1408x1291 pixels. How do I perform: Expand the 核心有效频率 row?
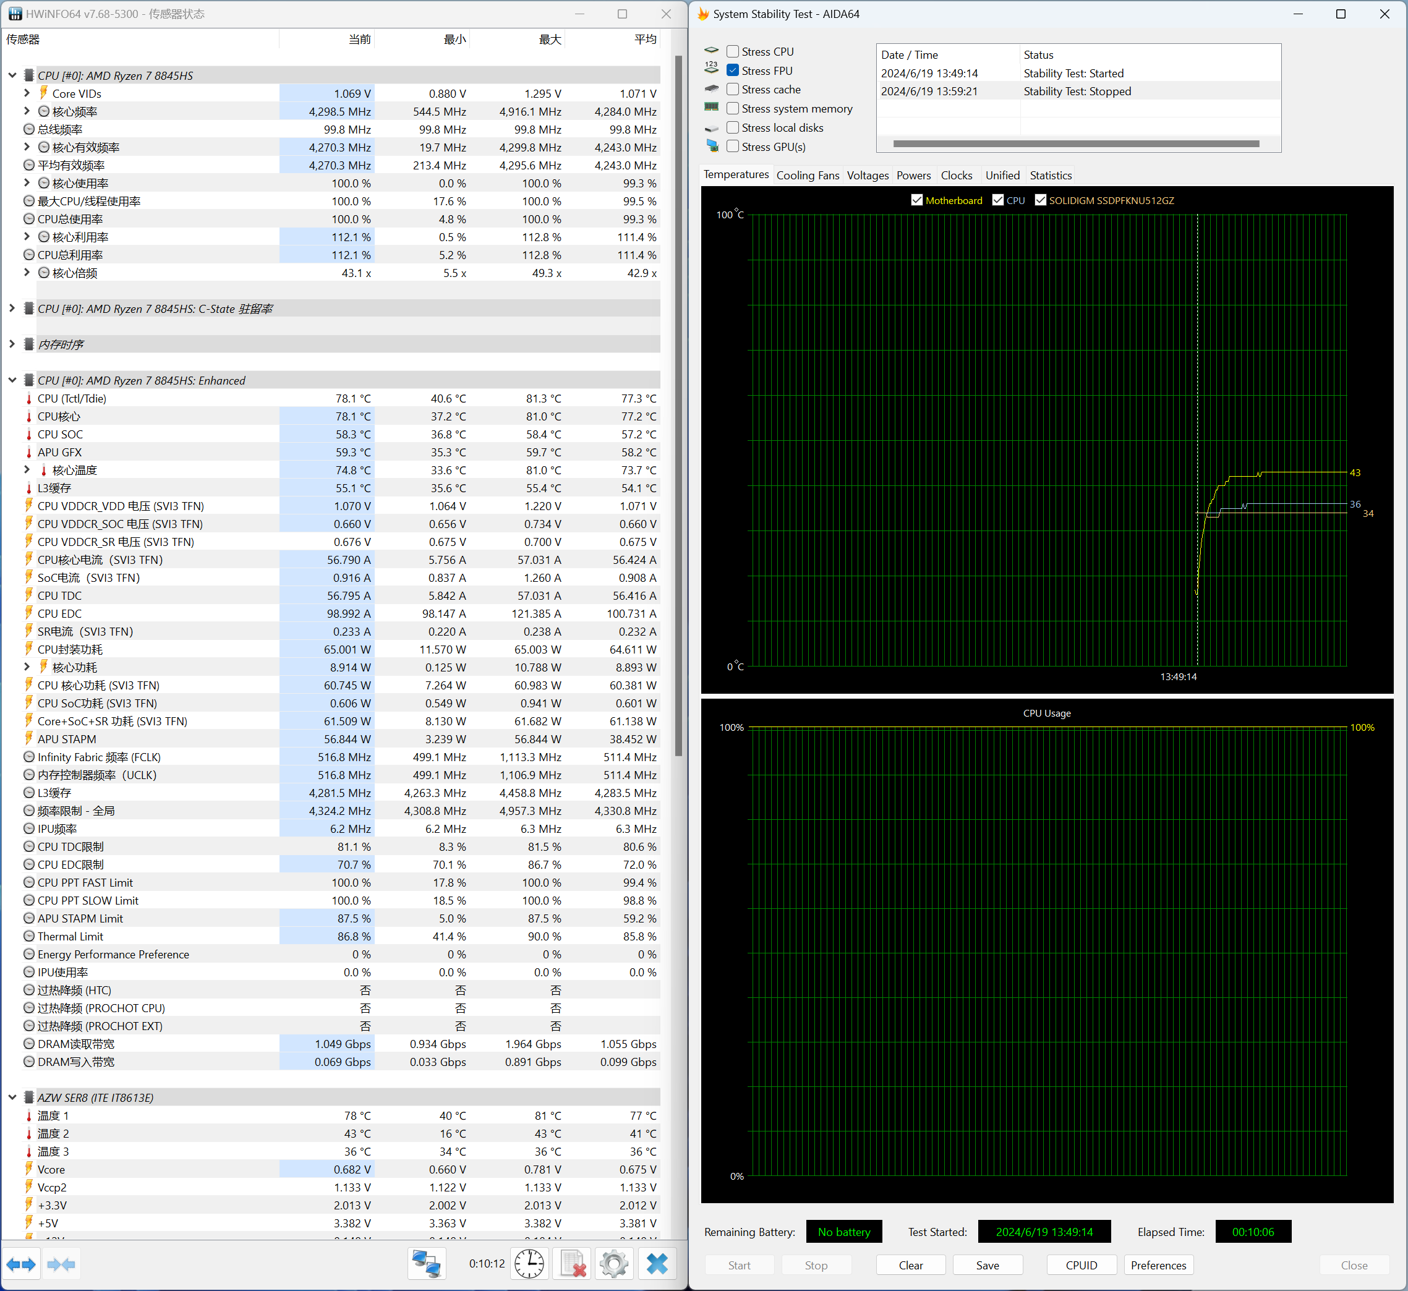tap(27, 147)
